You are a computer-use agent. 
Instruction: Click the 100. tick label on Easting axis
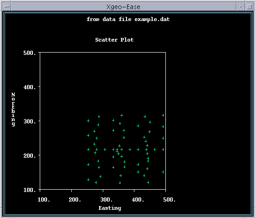pos(43,200)
